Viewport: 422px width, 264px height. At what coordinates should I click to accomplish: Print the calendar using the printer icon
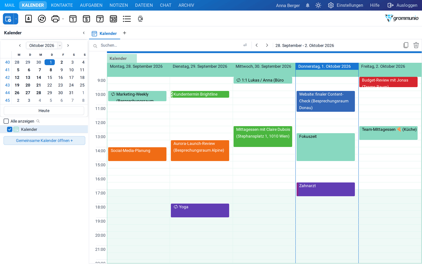point(55,19)
